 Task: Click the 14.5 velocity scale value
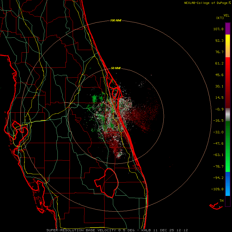(x=219, y=98)
